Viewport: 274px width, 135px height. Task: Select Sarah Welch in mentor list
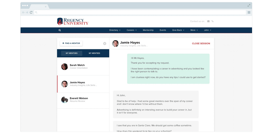tap(83, 67)
